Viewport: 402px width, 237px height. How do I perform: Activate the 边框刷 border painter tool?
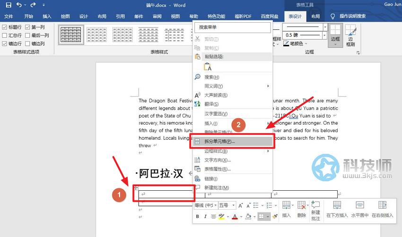click(x=350, y=35)
